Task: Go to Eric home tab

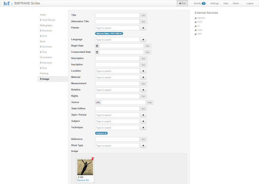Action: (x=182, y=3)
